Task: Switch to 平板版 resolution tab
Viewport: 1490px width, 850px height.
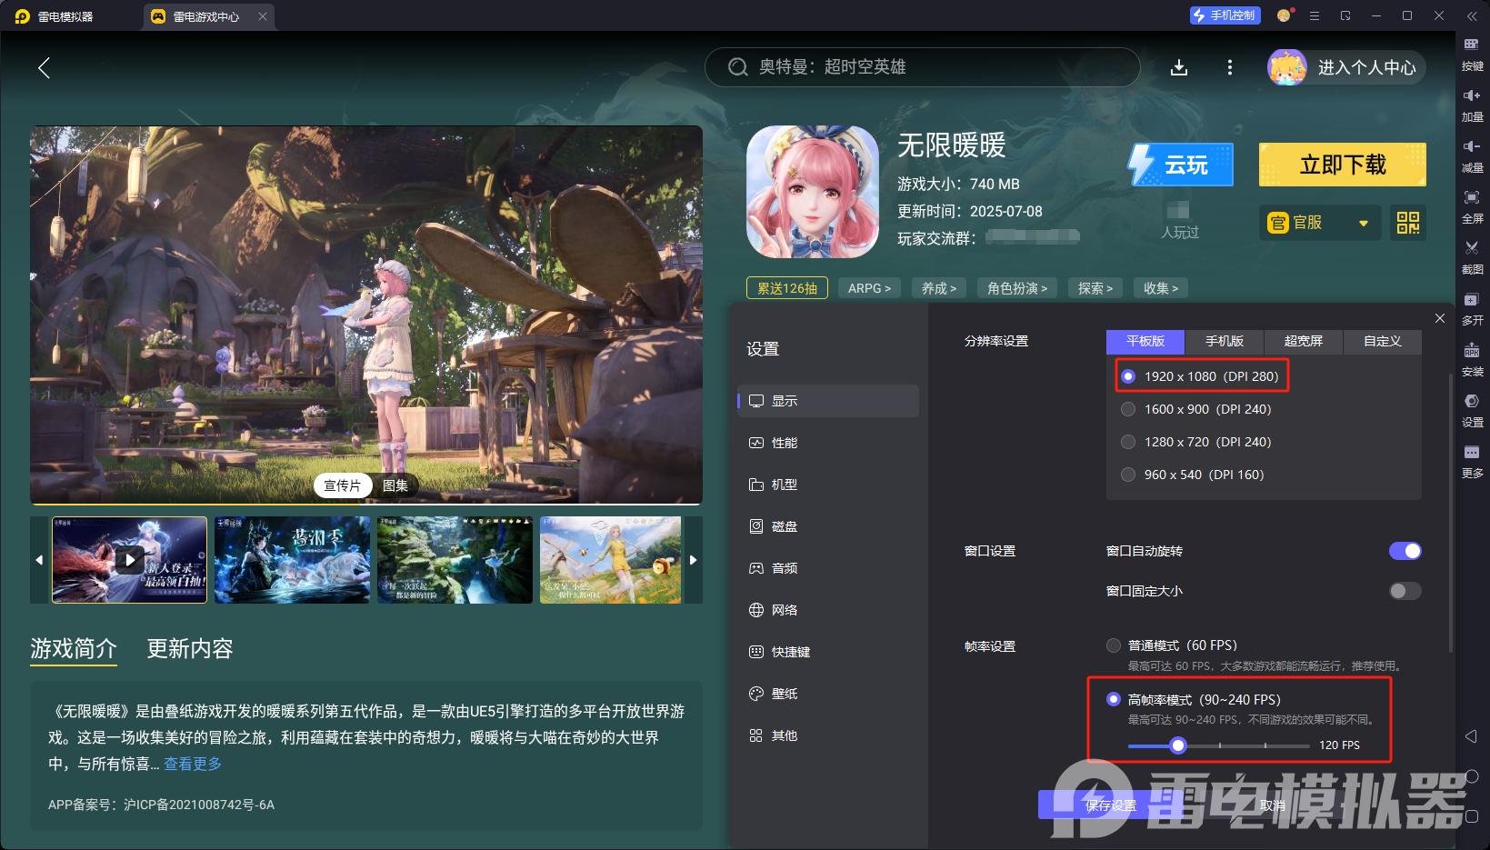Action: click(x=1145, y=341)
